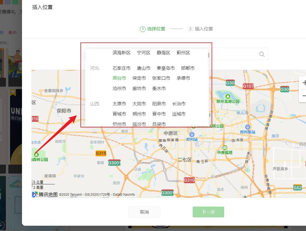Click the 中原福塔 landmark icon on the map
The height and width of the screenshot is (231, 306).
click(x=225, y=147)
